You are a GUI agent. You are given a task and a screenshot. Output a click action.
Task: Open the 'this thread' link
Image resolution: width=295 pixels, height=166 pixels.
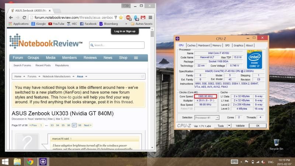124,102
